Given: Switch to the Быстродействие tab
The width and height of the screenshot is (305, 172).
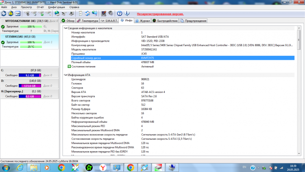Looking at the screenshot, I should click(165, 21).
